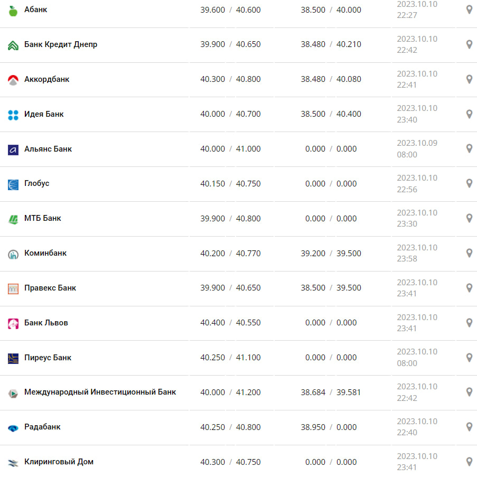
Task: Click location marker for Правекс Банк
Action: click(469, 288)
